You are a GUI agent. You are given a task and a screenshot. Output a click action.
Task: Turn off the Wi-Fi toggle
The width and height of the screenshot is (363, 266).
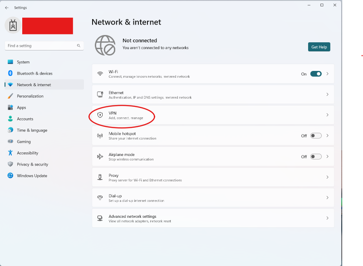[316, 74]
